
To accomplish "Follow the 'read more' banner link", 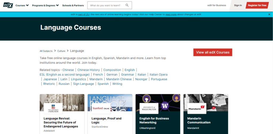I will pyautogui.click(x=171, y=14).
